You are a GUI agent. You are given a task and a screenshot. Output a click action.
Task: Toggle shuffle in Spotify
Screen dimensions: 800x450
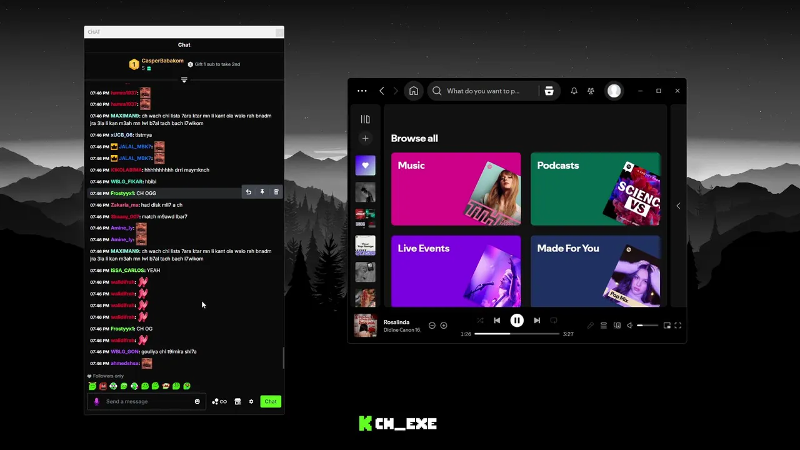coord(480,321)
